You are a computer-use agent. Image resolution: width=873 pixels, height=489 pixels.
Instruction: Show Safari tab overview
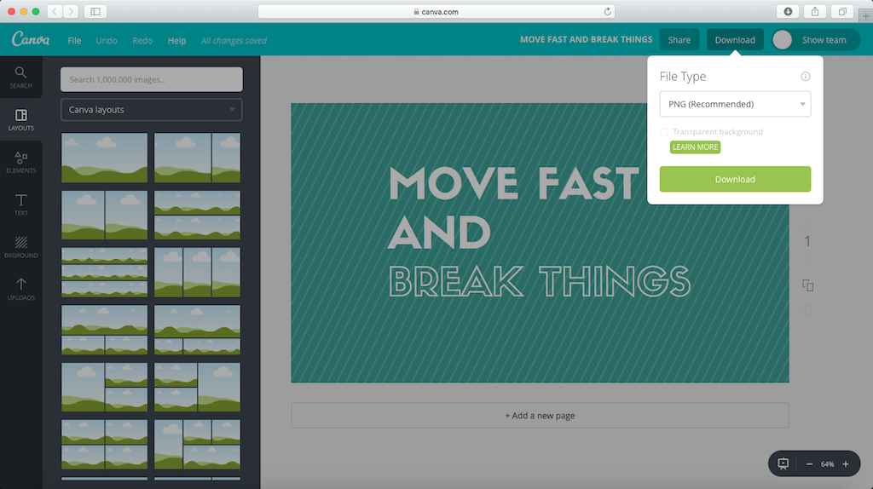[x=841, y=11]
